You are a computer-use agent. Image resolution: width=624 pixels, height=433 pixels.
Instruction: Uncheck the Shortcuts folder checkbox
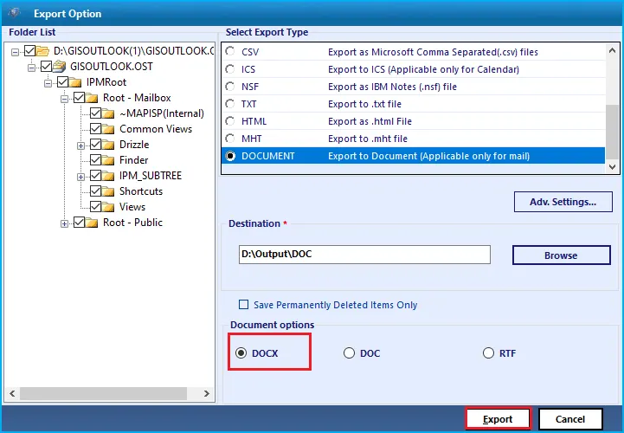[95, 191]
